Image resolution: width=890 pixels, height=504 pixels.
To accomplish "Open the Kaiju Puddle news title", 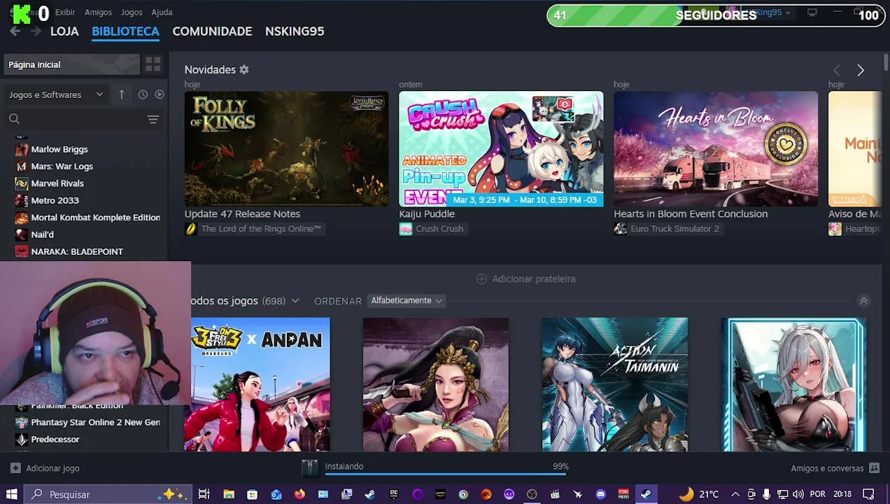I will click(x=427, y=214).
